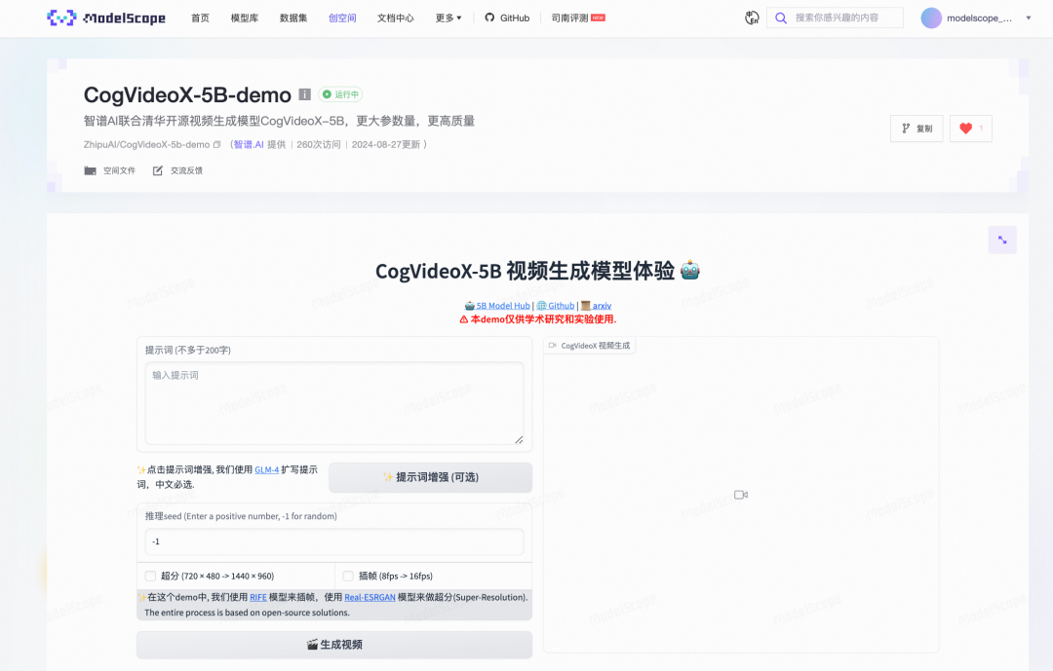Image resolution: width=1053 pixels, height=671 pixels.
Task: Click the 260次访问 visit count text
Action: [318, 144]
